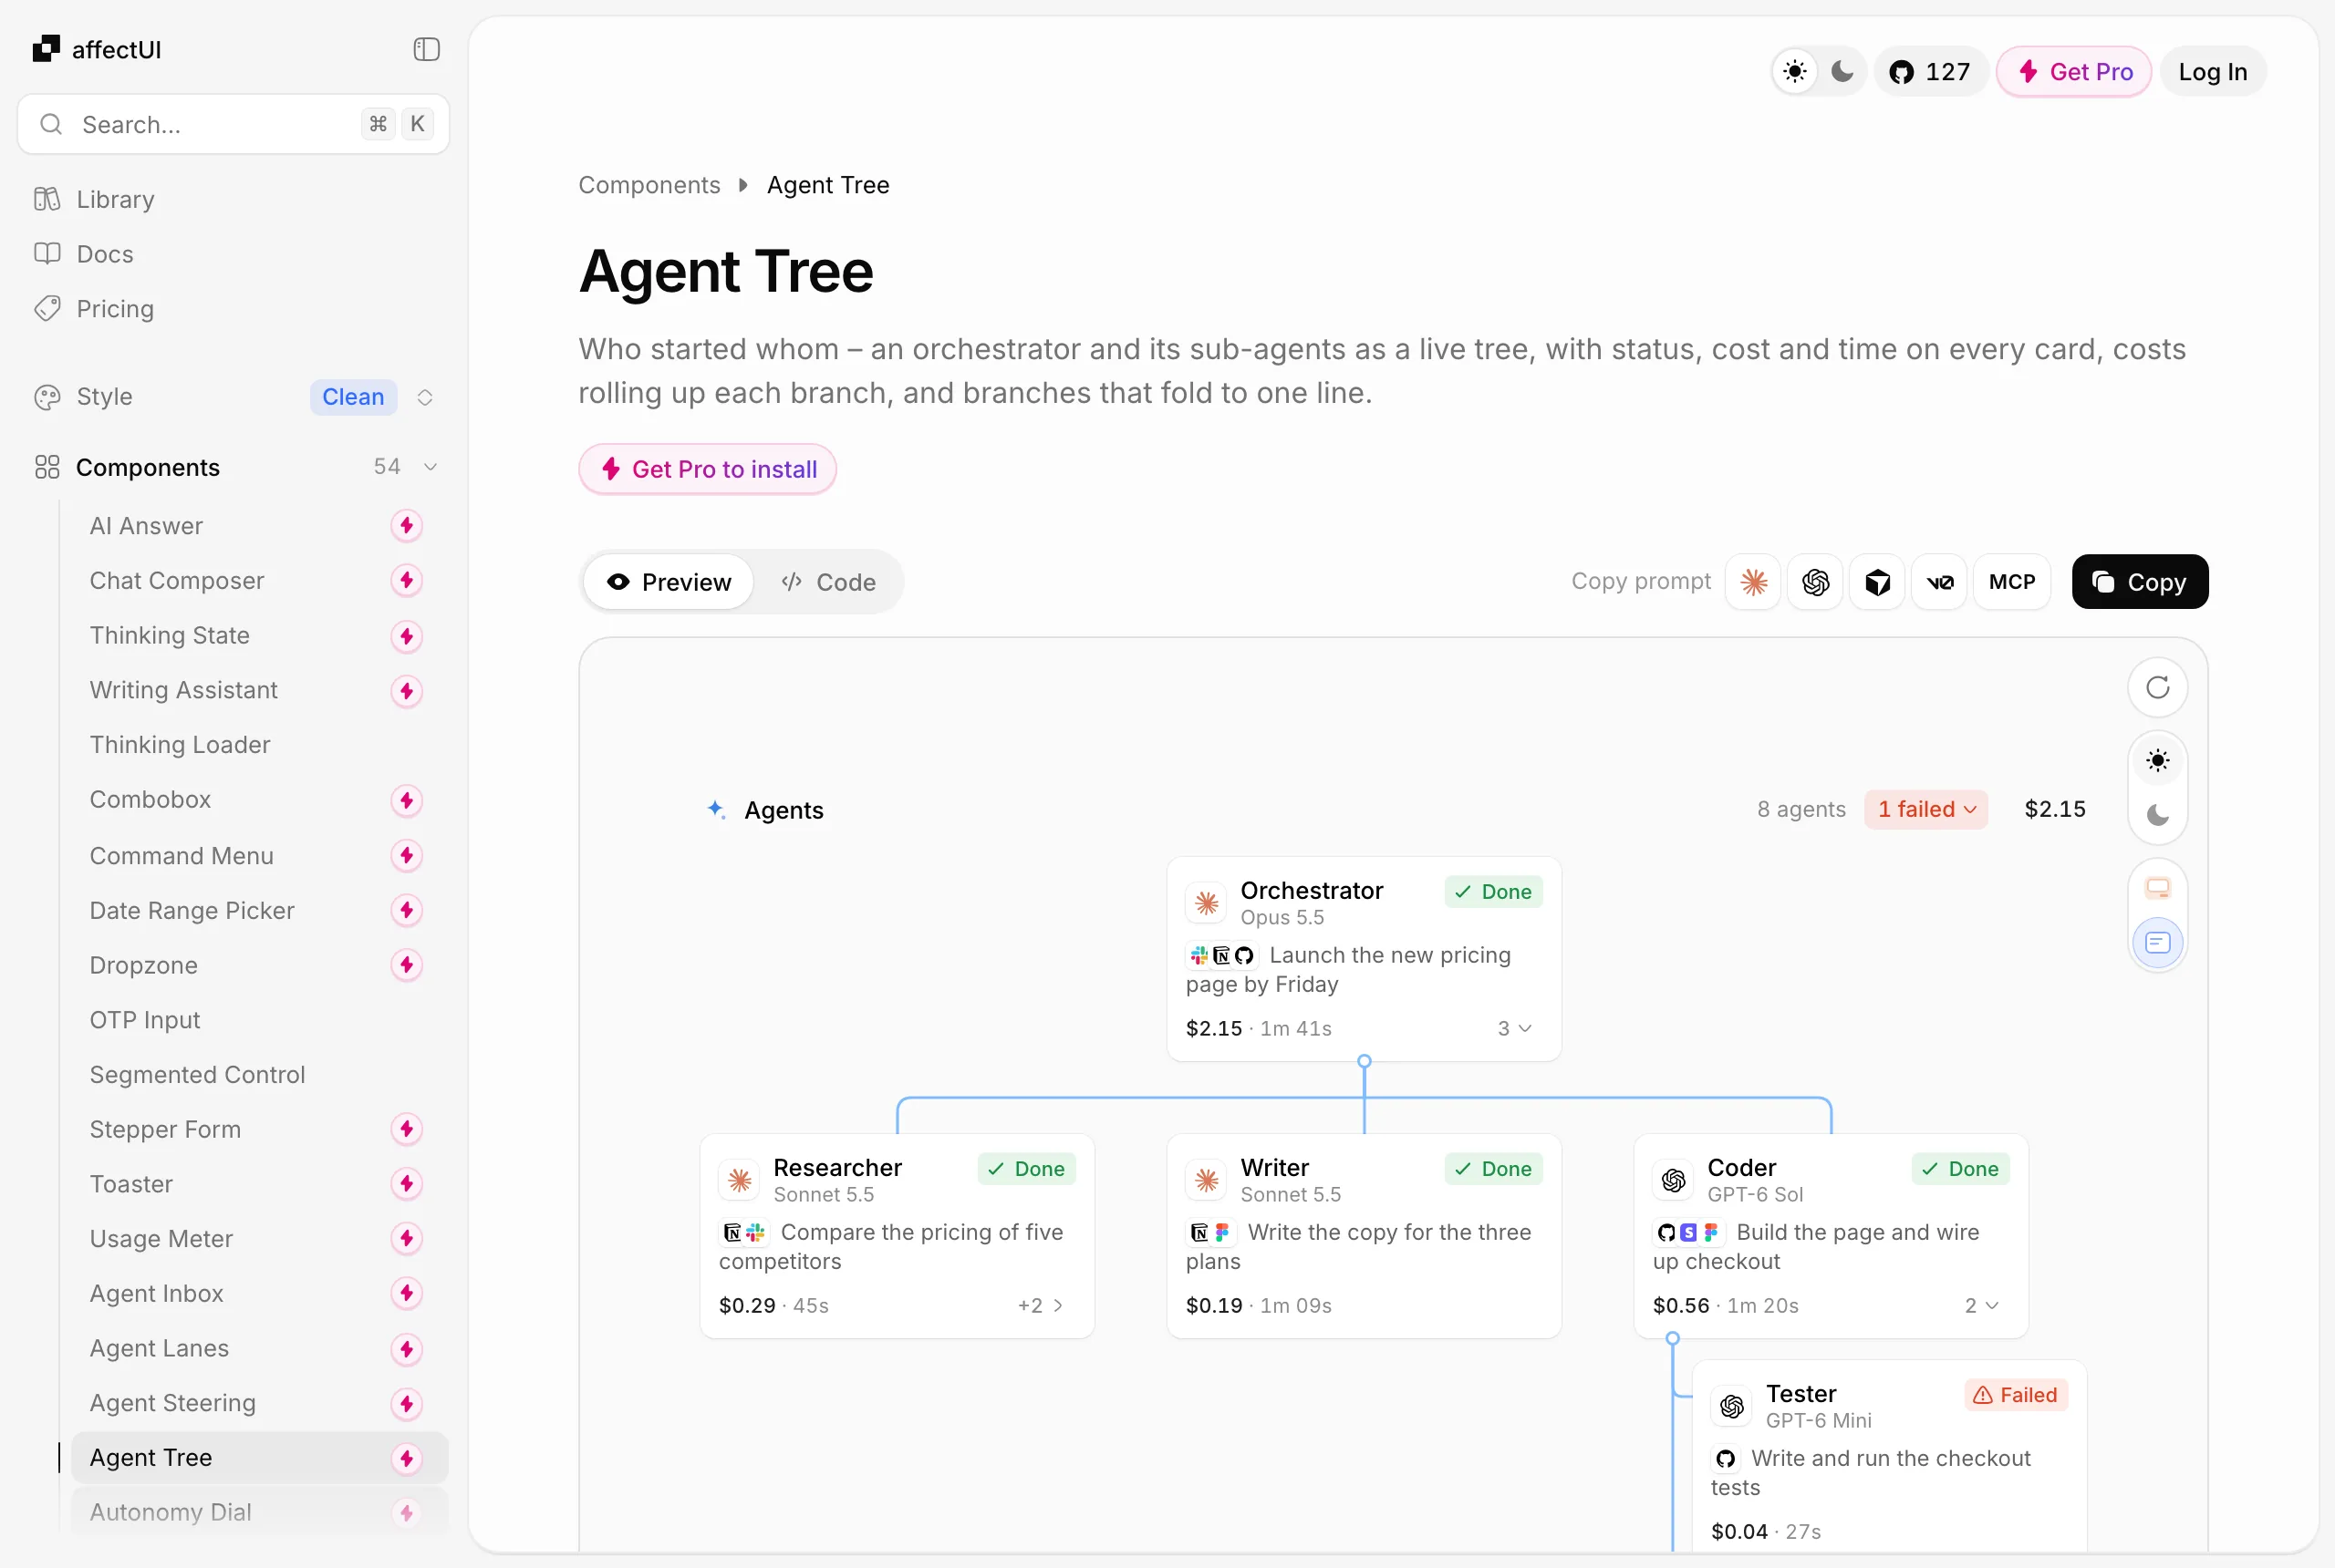The height and width of the screenshot is (1568, 2335).
Task: Click the sparkle icon beside Agents heading
Action: point(716,809)
